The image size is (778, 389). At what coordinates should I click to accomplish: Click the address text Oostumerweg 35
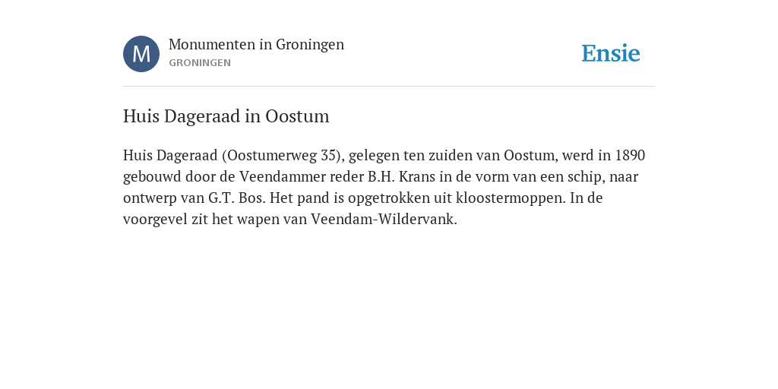(281, 156)
